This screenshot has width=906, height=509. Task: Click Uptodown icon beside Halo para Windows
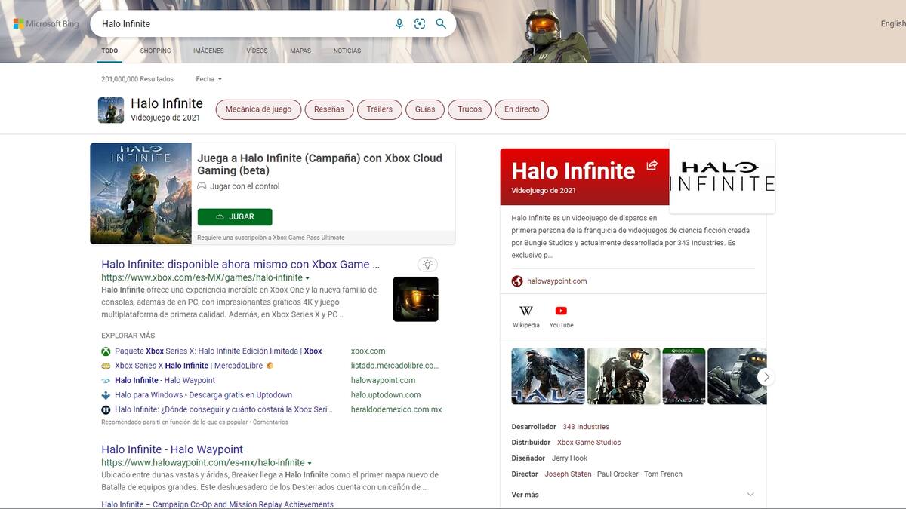pos(106,395)
